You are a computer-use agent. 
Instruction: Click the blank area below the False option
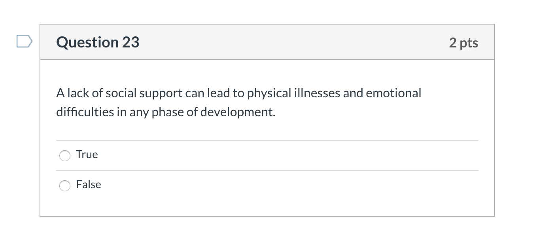coord(267,206)
